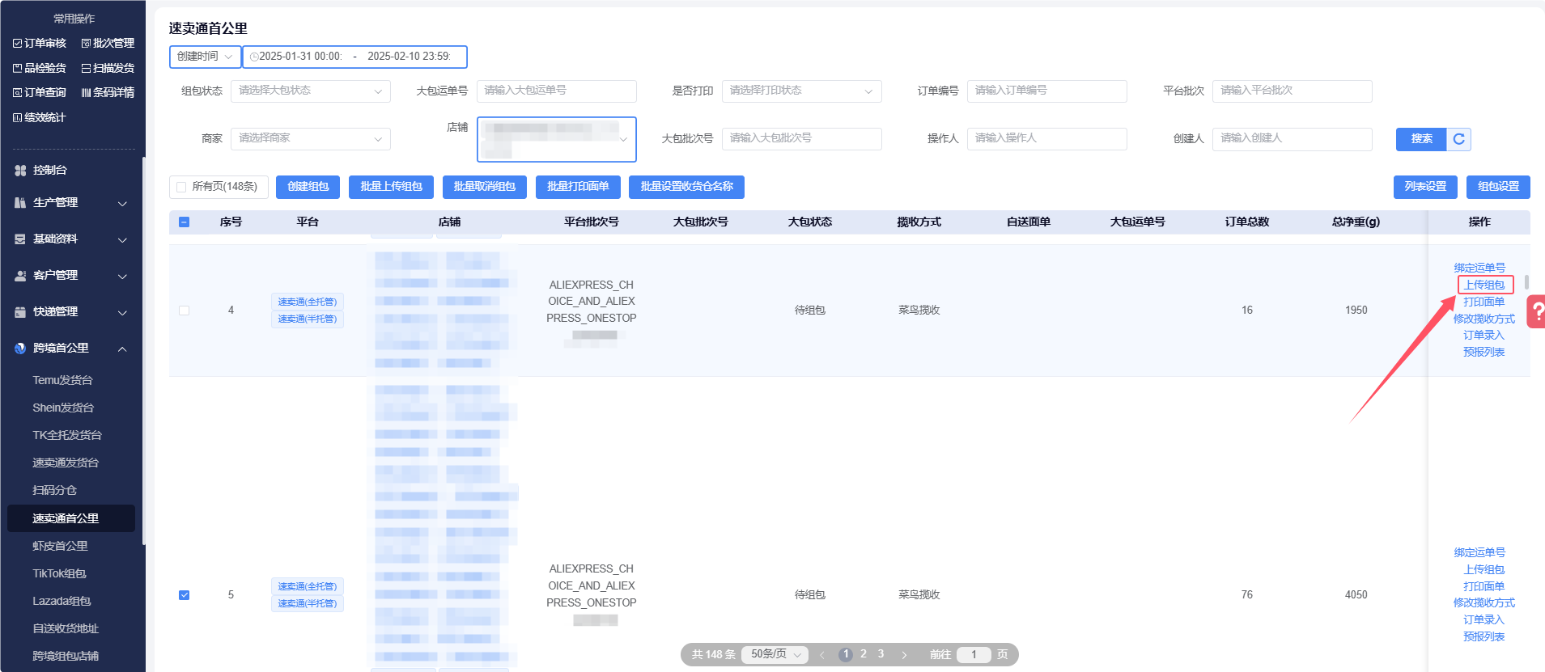
Task: Click 预报列表 link in row 5
Action: (x=1484, y=637)
